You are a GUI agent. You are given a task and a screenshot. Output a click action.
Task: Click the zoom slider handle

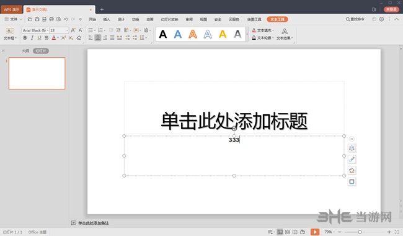360,232
